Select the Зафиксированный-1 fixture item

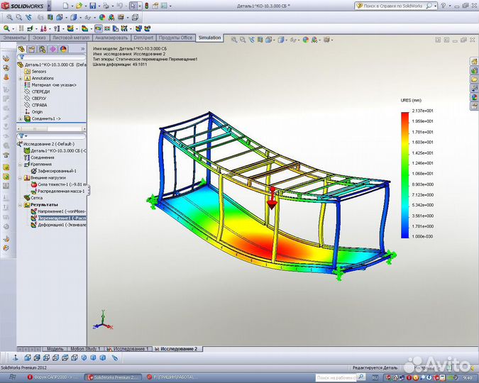click(57, 171)
